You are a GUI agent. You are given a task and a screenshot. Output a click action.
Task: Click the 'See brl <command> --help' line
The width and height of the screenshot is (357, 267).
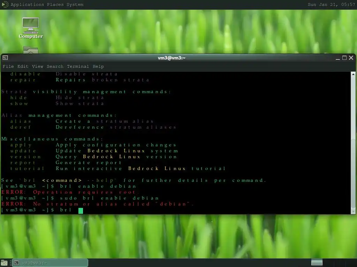pyautogui.click(x=134, y=180)
